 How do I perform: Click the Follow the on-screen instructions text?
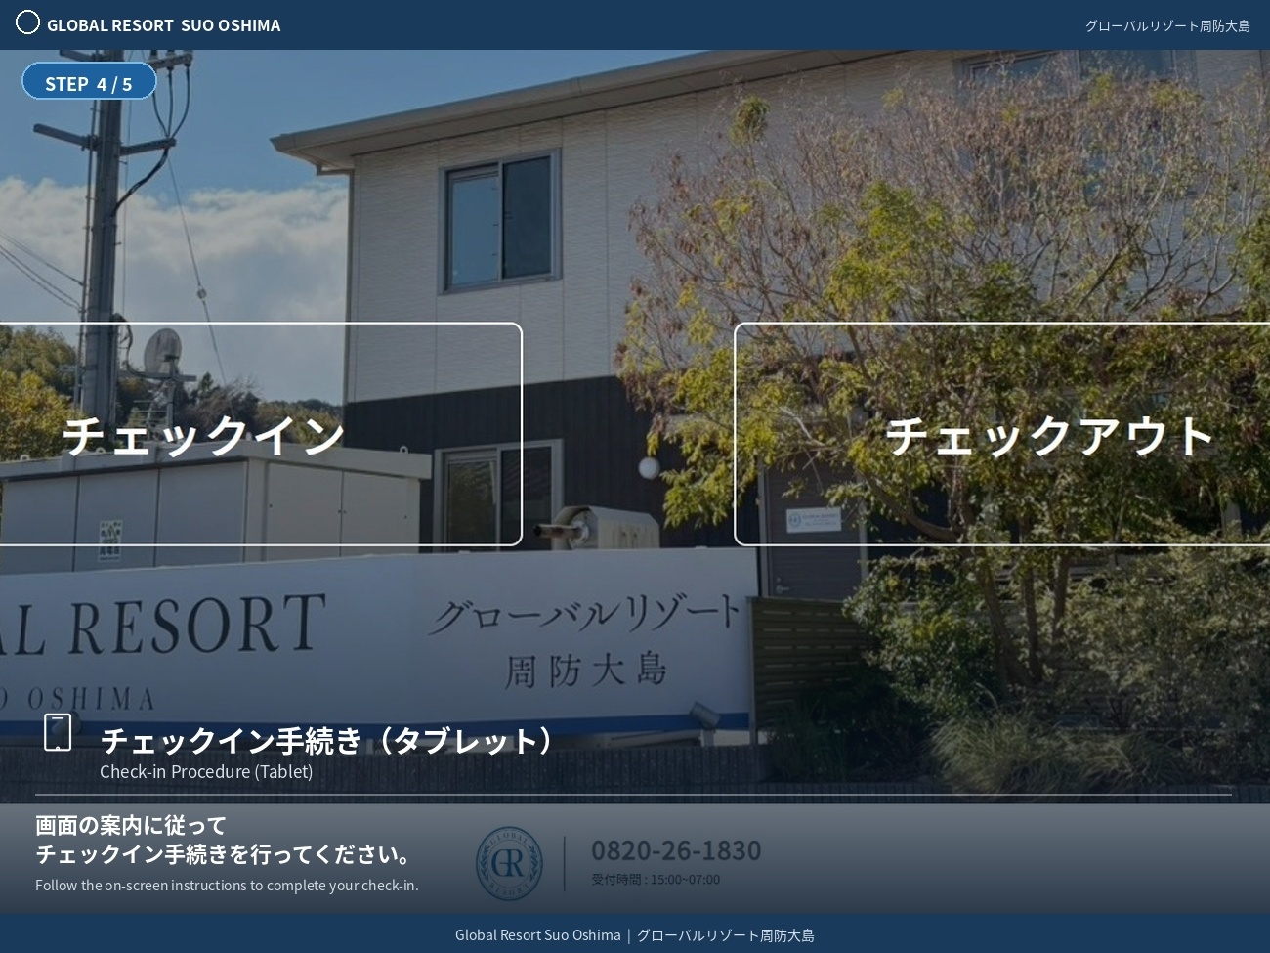[227, 886]
